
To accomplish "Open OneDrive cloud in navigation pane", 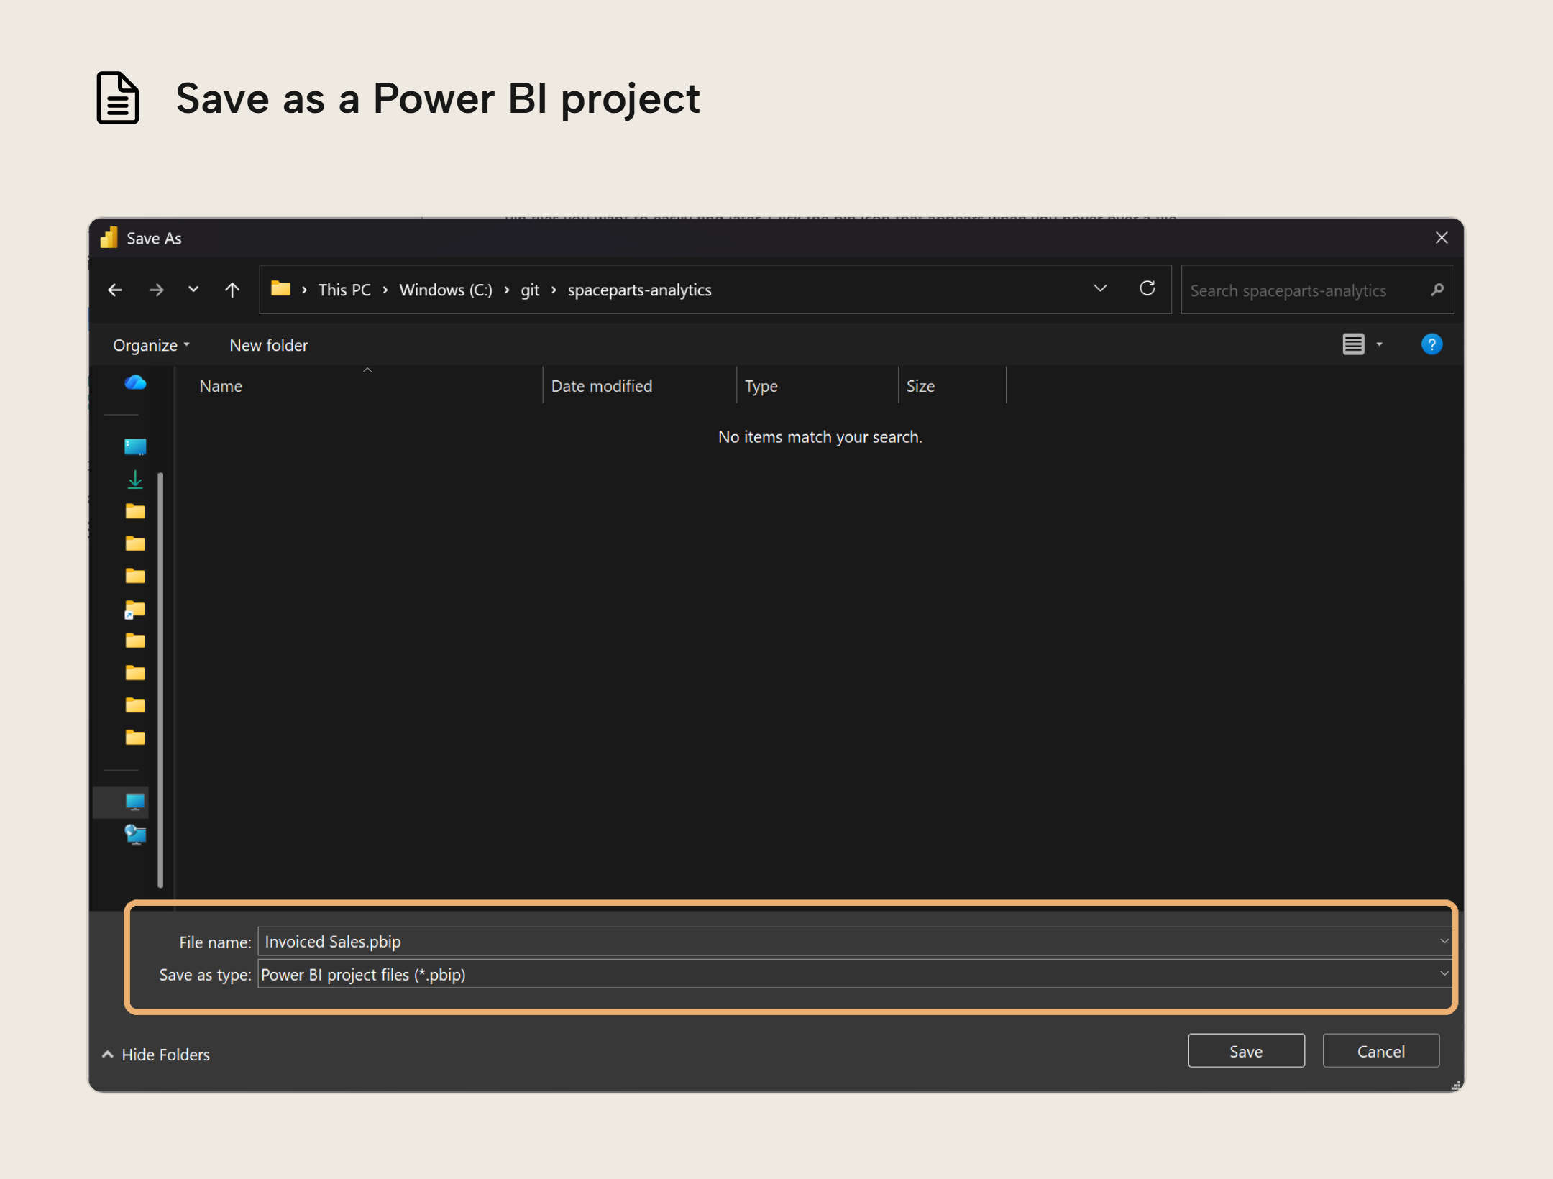I will coord(135,382).
